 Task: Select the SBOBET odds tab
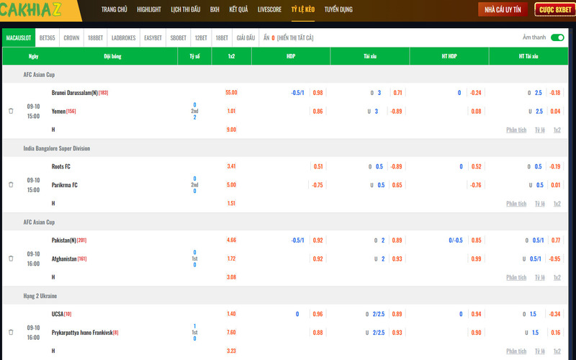click(177, 37)
